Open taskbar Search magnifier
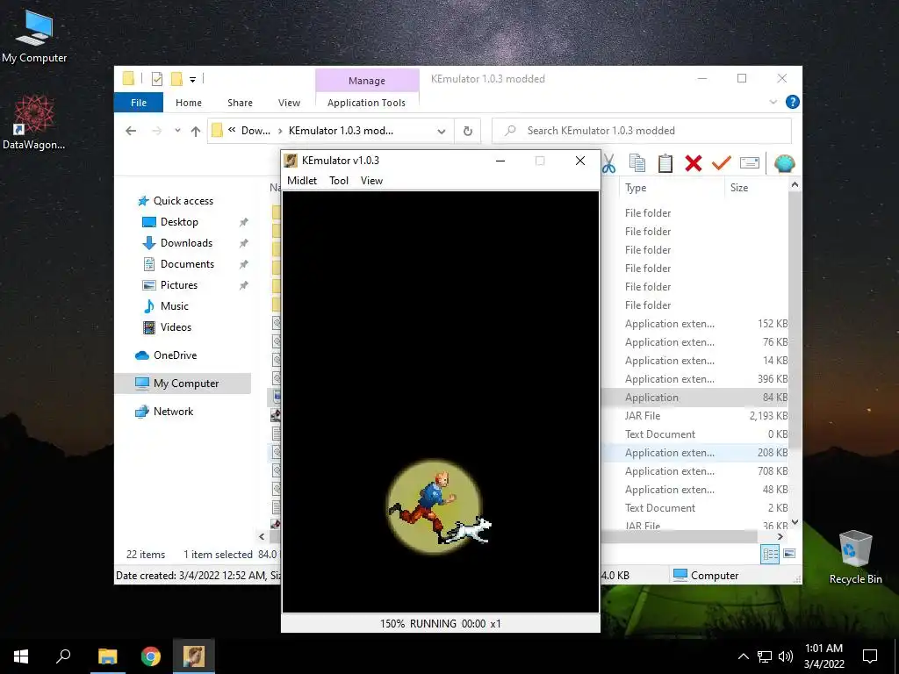The width and height of the screenshot is (899, 674). (63, 656)
